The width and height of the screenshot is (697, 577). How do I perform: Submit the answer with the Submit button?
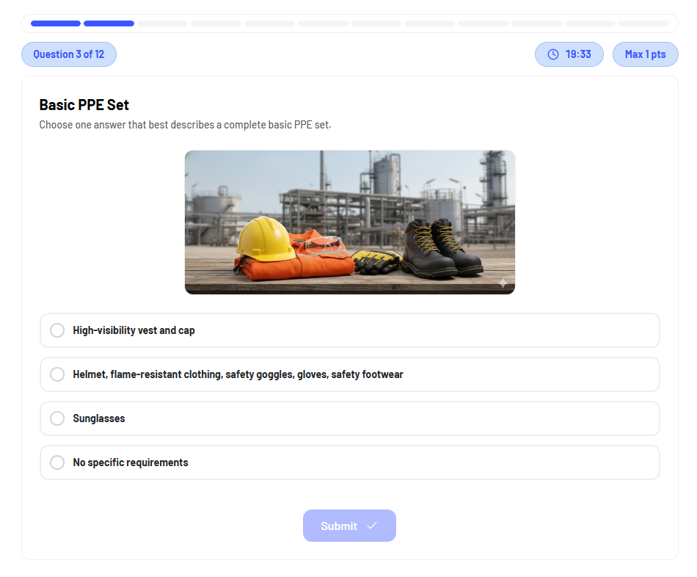[349, 526]
